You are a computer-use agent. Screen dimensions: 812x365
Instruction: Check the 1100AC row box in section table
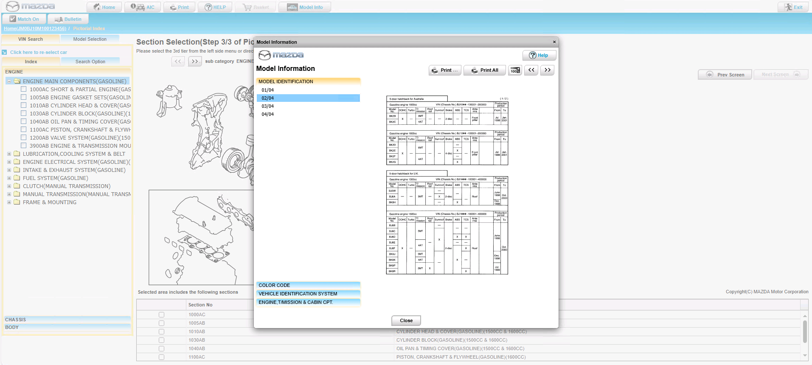point(161,357)
